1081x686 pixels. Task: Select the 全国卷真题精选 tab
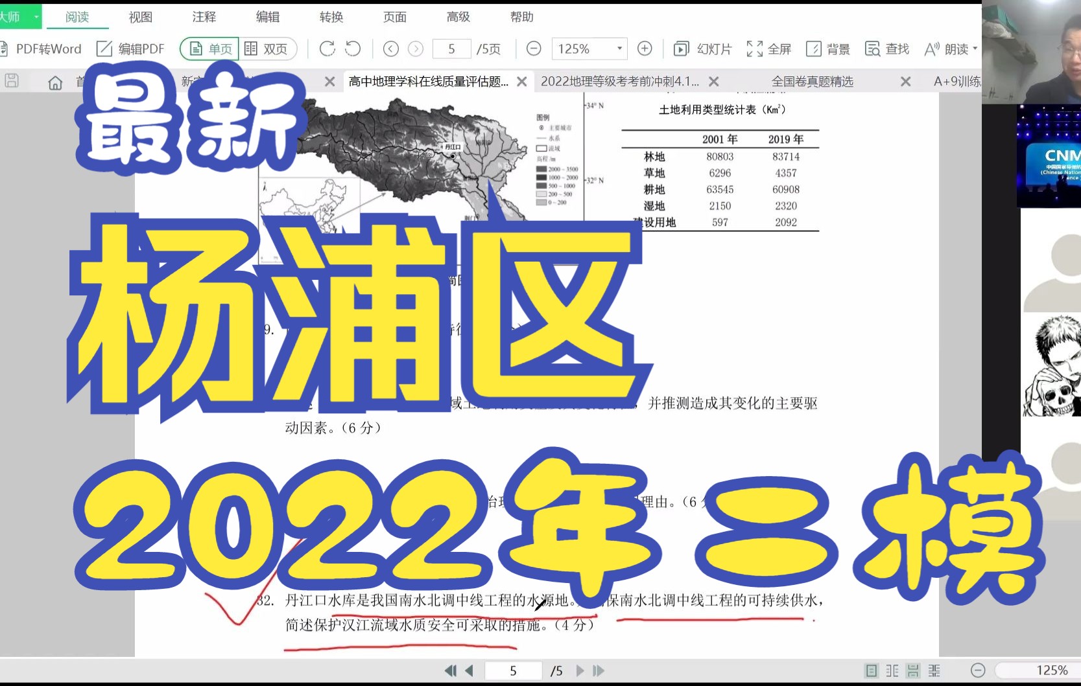click(813, 82)
